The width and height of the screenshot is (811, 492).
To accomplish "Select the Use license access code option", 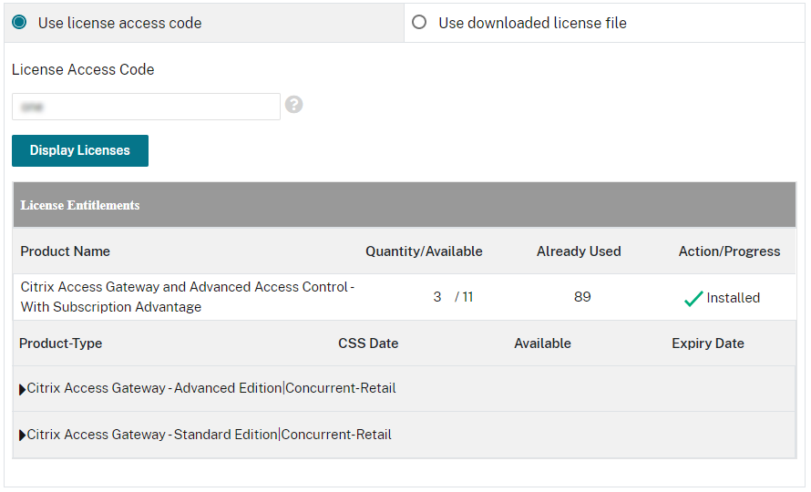I will click(19, 23).
